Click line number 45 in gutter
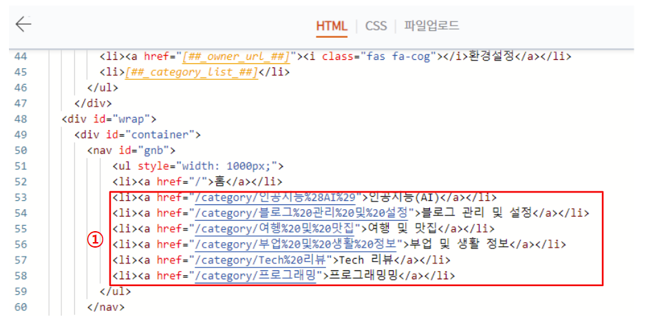 click(21, 72)
